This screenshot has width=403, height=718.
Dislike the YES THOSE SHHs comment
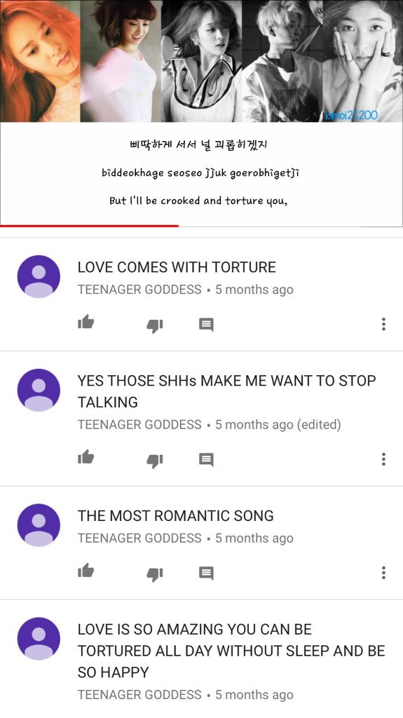point(155,460)
